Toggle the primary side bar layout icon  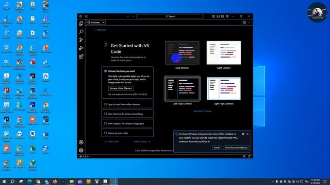(213, 16)
